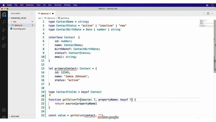216x122 pixels.
Task: Click src in the breadcrumb path
Action: [x=40, y=18]
